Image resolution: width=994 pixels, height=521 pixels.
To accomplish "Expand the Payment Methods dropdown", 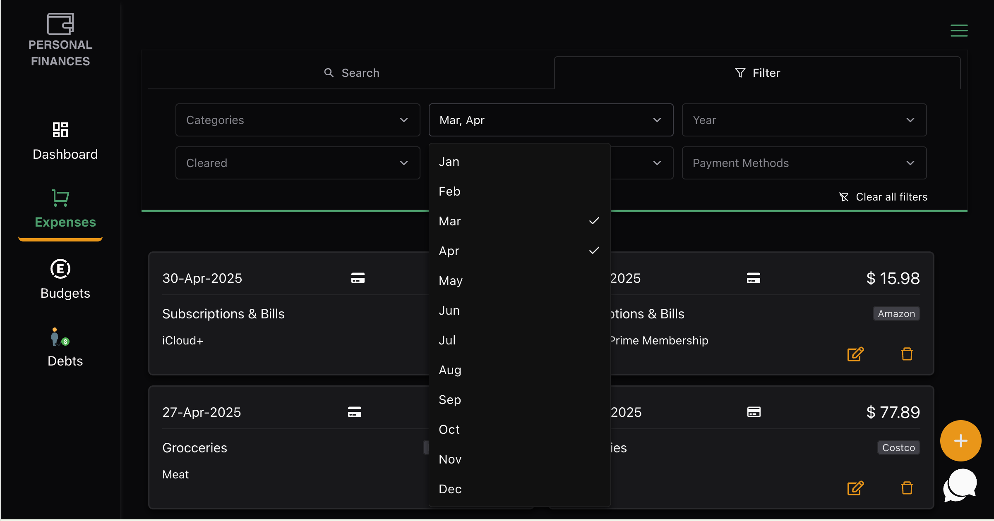I will tap(804, 163).
